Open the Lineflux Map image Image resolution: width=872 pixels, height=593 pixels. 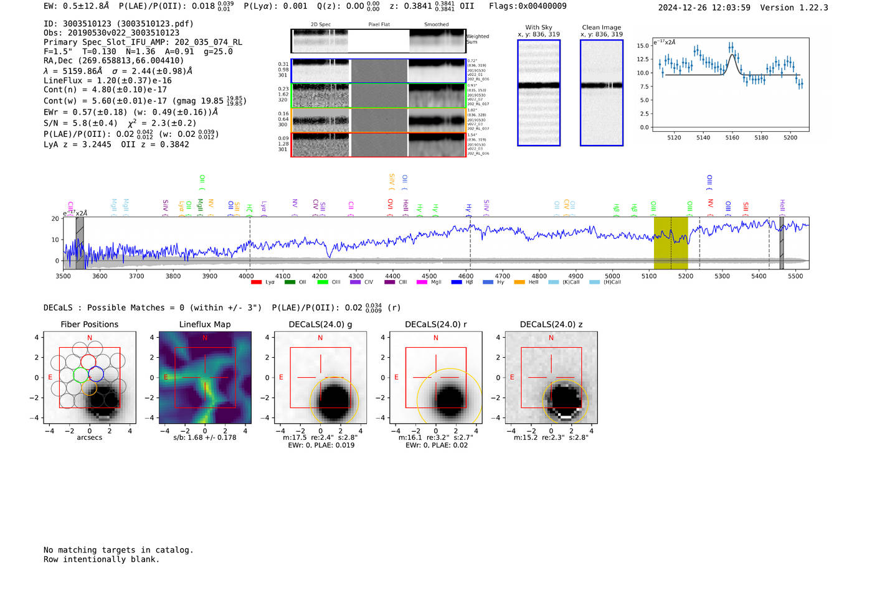click(x=205, y=378)
